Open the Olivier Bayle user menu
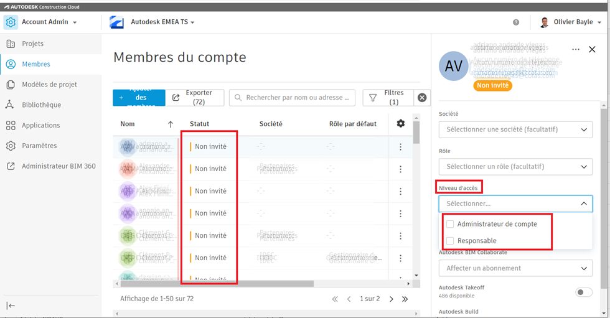The image size is (610, 318). [x=578, y=22]
